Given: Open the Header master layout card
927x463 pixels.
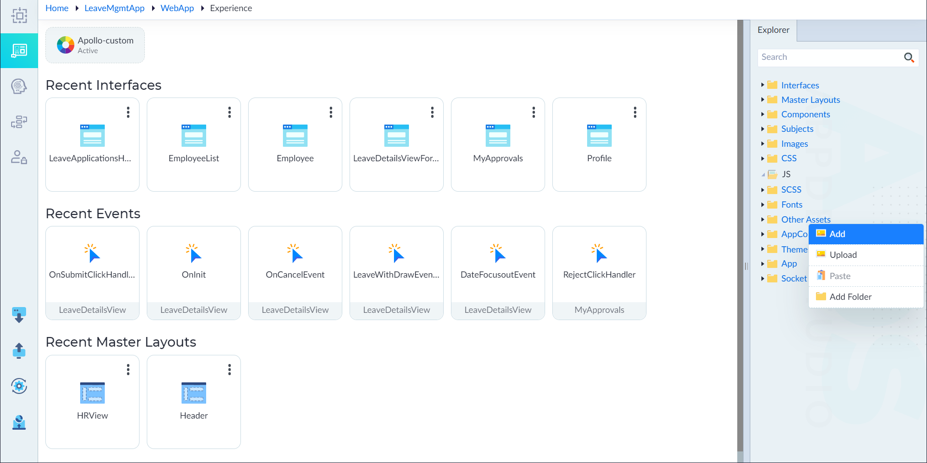Looking at the screenshot, I should coord(194,402).
